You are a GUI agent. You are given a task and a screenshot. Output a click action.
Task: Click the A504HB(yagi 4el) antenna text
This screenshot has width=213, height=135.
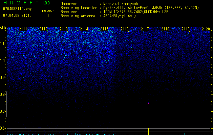click(120, 16)
